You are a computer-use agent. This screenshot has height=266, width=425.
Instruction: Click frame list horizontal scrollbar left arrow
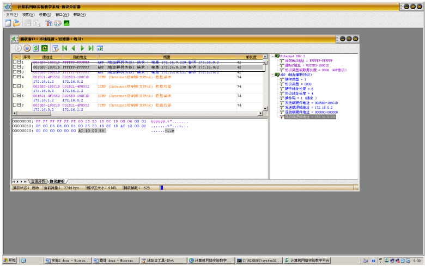click(x=15, y=113)
